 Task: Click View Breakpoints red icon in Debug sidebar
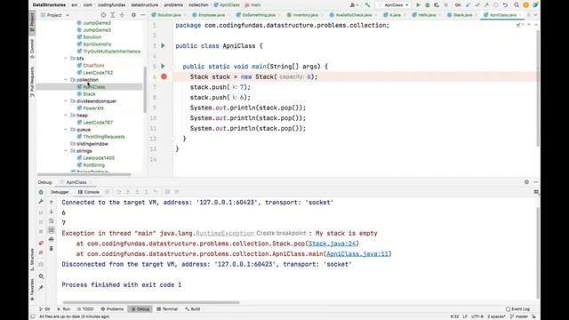41,243
